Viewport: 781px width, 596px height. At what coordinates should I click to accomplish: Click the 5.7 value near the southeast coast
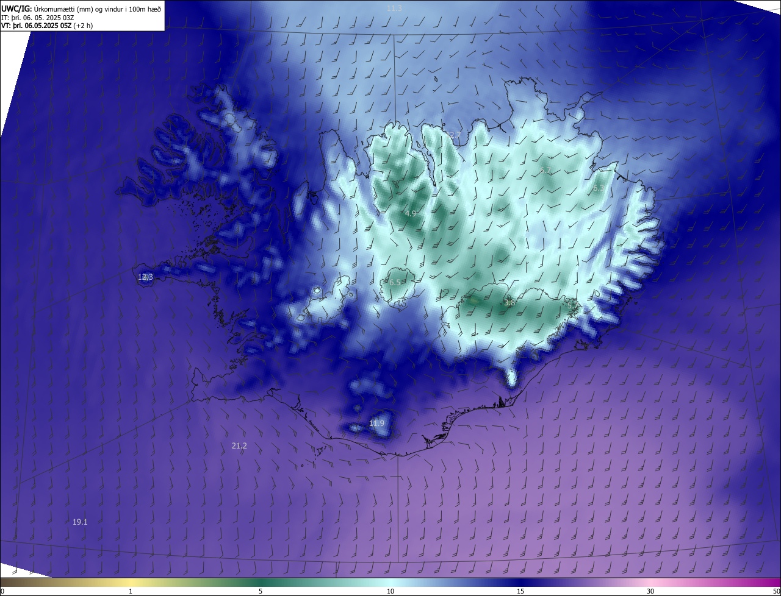tap(573, 306)
